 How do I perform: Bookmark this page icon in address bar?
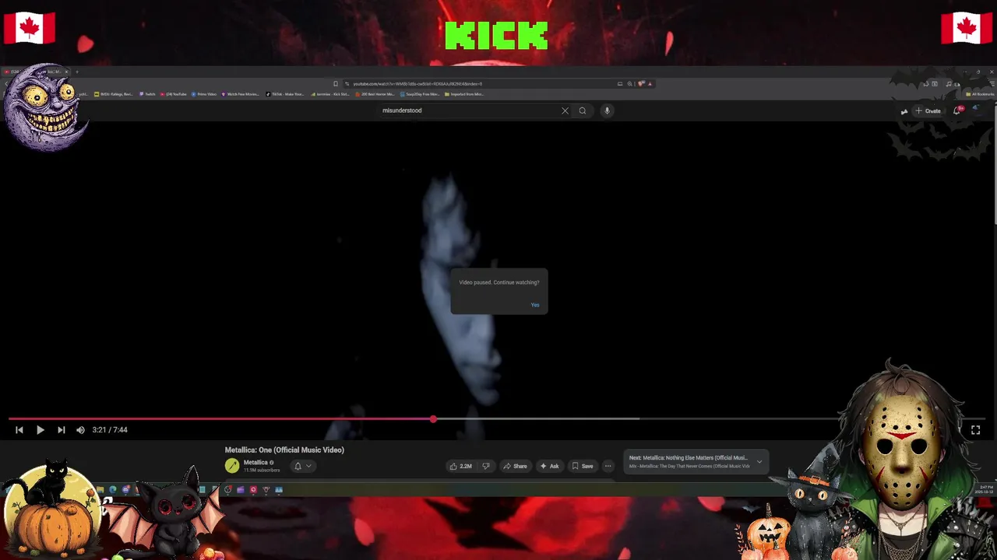tap(336, 83)
